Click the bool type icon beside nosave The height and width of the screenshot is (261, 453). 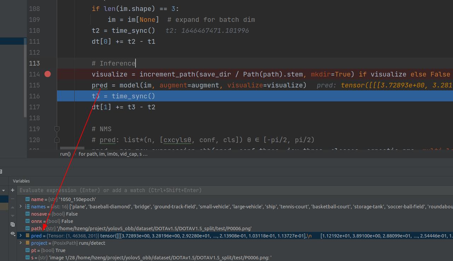tap(28, 214)
